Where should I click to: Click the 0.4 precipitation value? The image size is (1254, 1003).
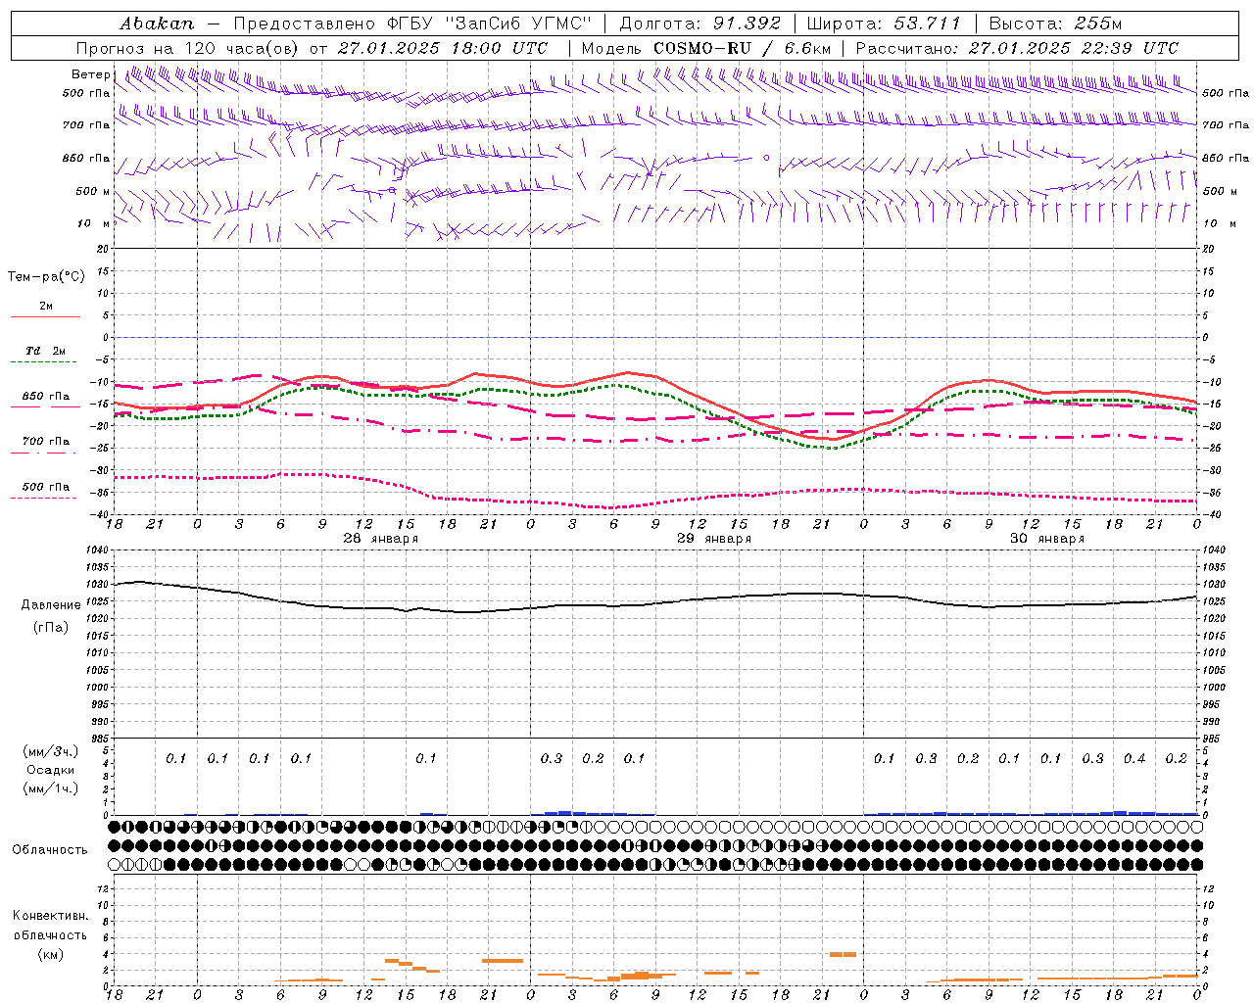tap(1134, 758)
